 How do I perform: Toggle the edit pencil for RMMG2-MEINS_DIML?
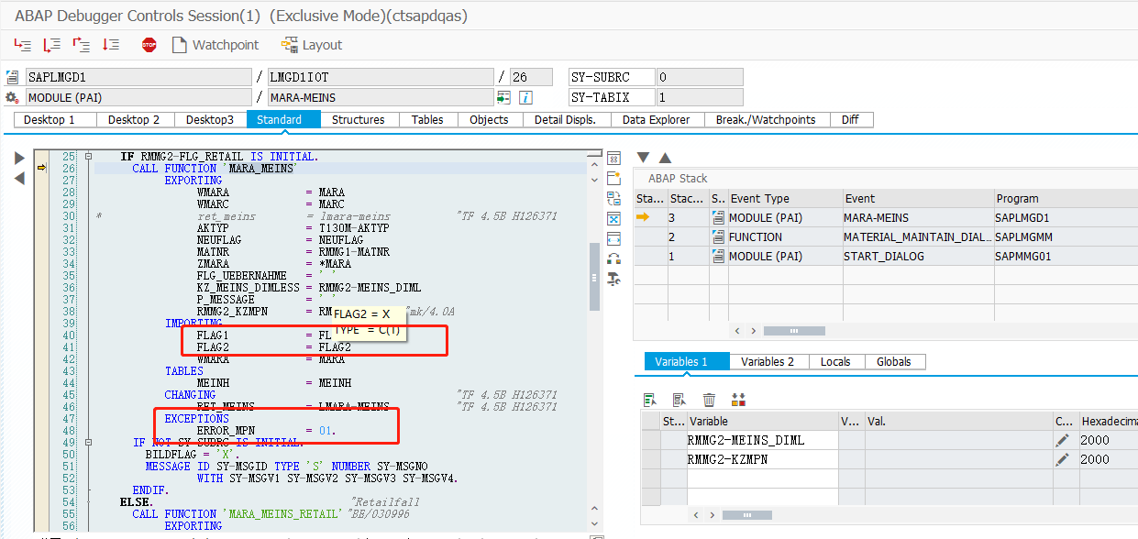pos(1063,440)
